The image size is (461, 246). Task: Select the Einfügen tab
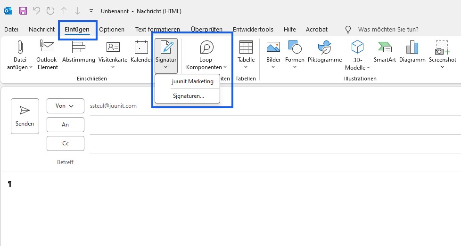coord(77,29)
